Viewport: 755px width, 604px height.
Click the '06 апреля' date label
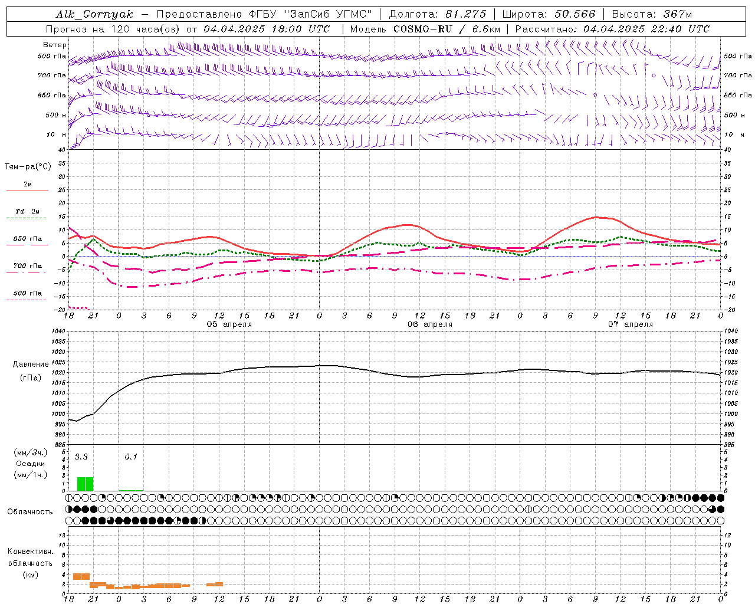point(430,324)
